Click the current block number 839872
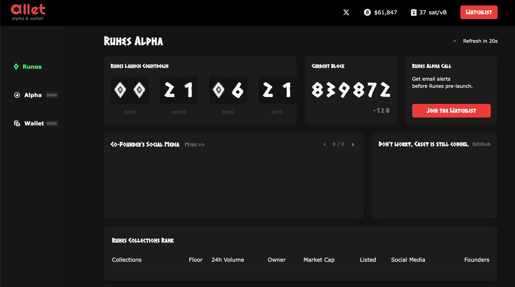515x287 pixels. point(351,90)
